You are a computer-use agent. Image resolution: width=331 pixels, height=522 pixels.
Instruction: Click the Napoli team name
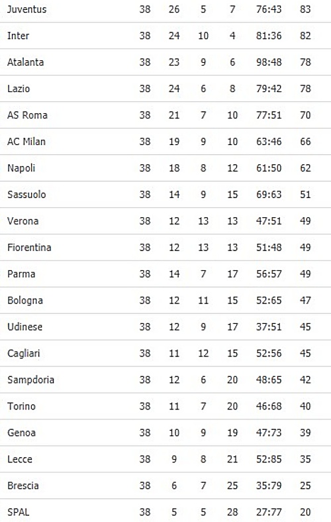tap(21, 168)
